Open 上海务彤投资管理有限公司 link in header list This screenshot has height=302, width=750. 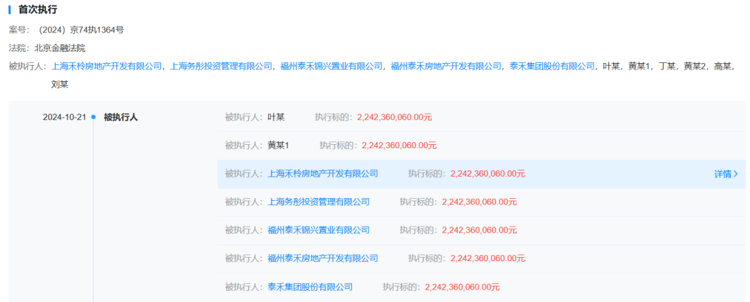click(x=222, y=66)
